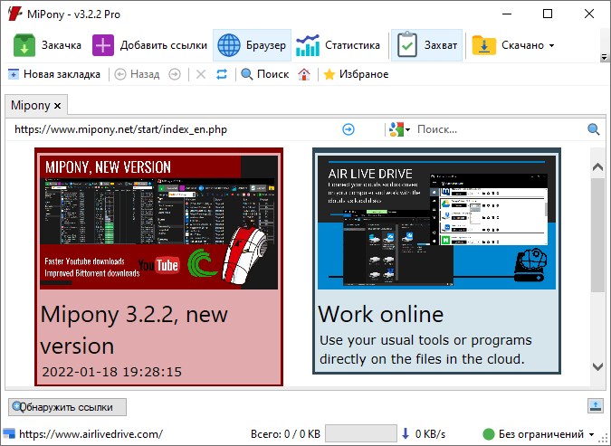Minimize the MiPony window
This screenshot has height=446, width=611.
click(x=507, y=14)
